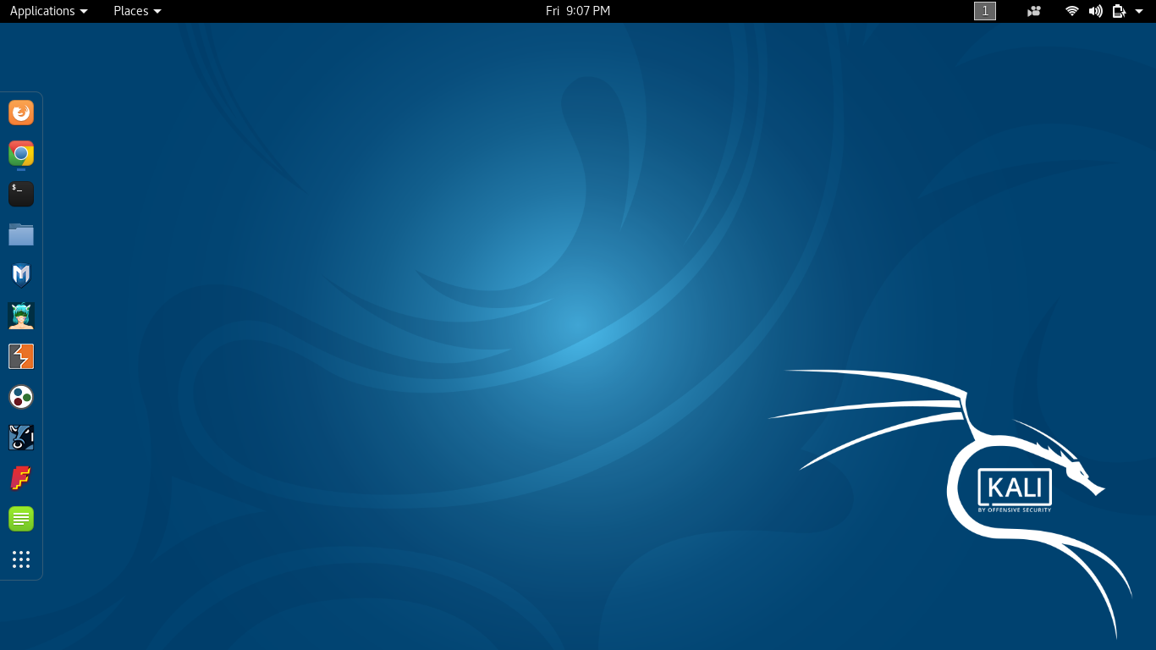Expand the system menu dropdown arrow
Viewport: 1156px width, 650px height.
pos(1139,11)
